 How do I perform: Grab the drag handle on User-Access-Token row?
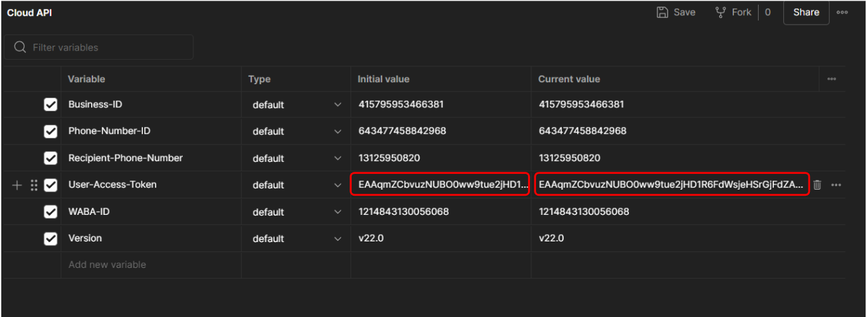pyautogui.click(x=34, y=185)
